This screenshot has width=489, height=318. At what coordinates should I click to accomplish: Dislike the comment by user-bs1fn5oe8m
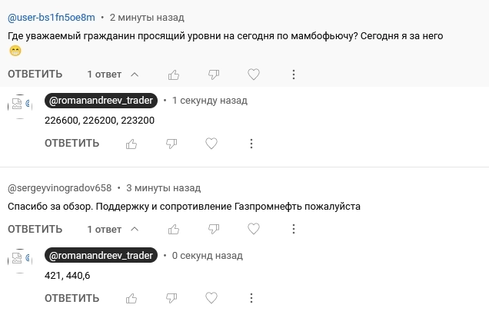click(x=214, y=75)
